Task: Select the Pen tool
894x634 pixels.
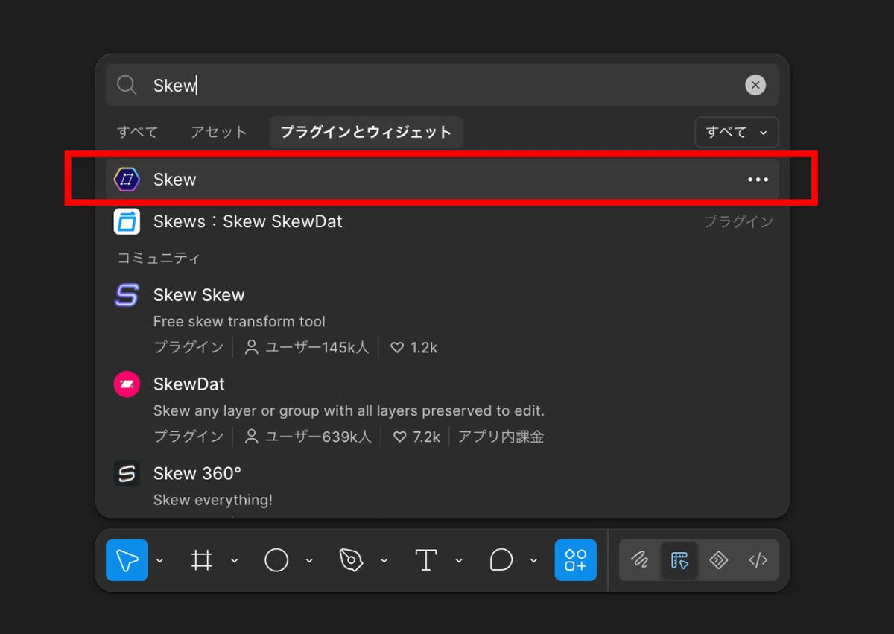Action: pos(351,559)
